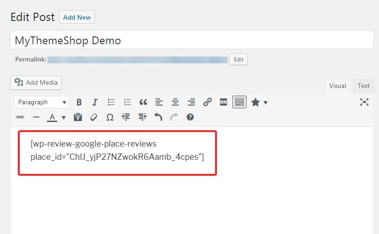Click the Redo arrow icon

tap(174, 117)
